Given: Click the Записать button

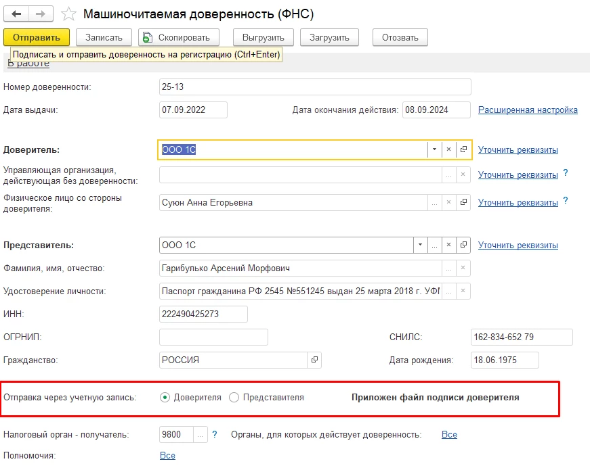Looking at the screenshot, I should (x=104, y=37).
